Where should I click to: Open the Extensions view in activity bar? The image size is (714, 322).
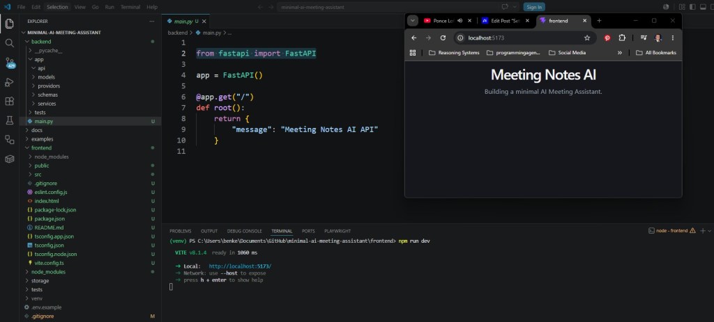coord(9,102)
